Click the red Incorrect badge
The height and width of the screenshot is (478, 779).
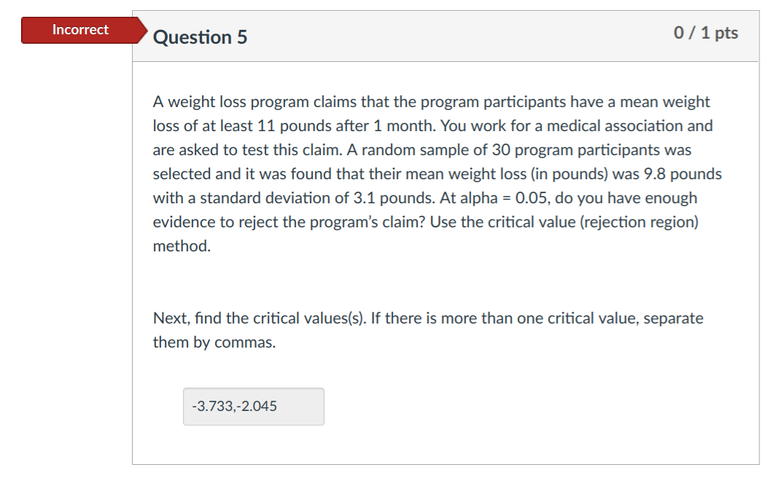[x=80, y=30]
